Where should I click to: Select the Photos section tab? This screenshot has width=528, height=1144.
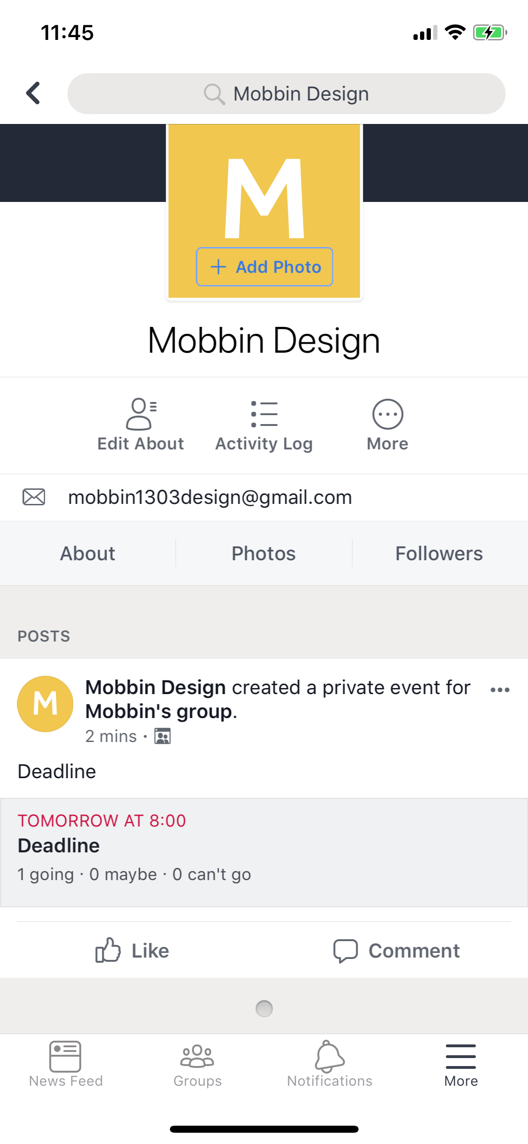tap(264, 553)
